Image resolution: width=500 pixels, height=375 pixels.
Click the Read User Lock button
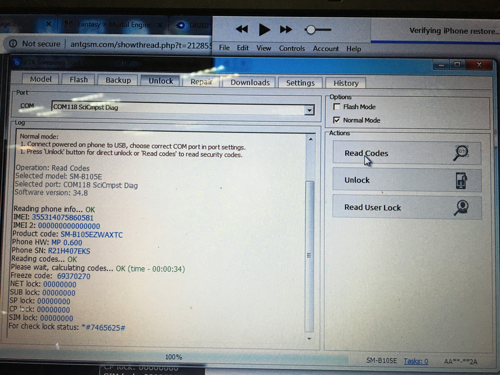pos(407,207)
